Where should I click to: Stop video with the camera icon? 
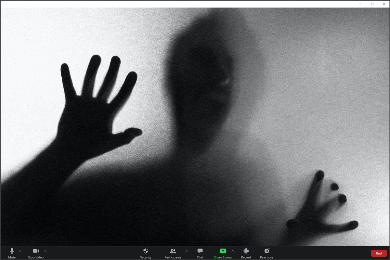[36, 251]
